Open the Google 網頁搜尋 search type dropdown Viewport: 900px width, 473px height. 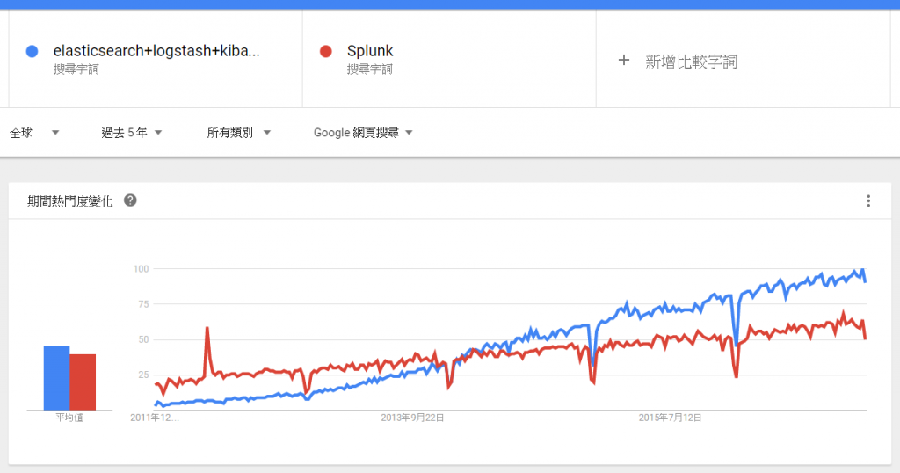[x=363, y=133]
